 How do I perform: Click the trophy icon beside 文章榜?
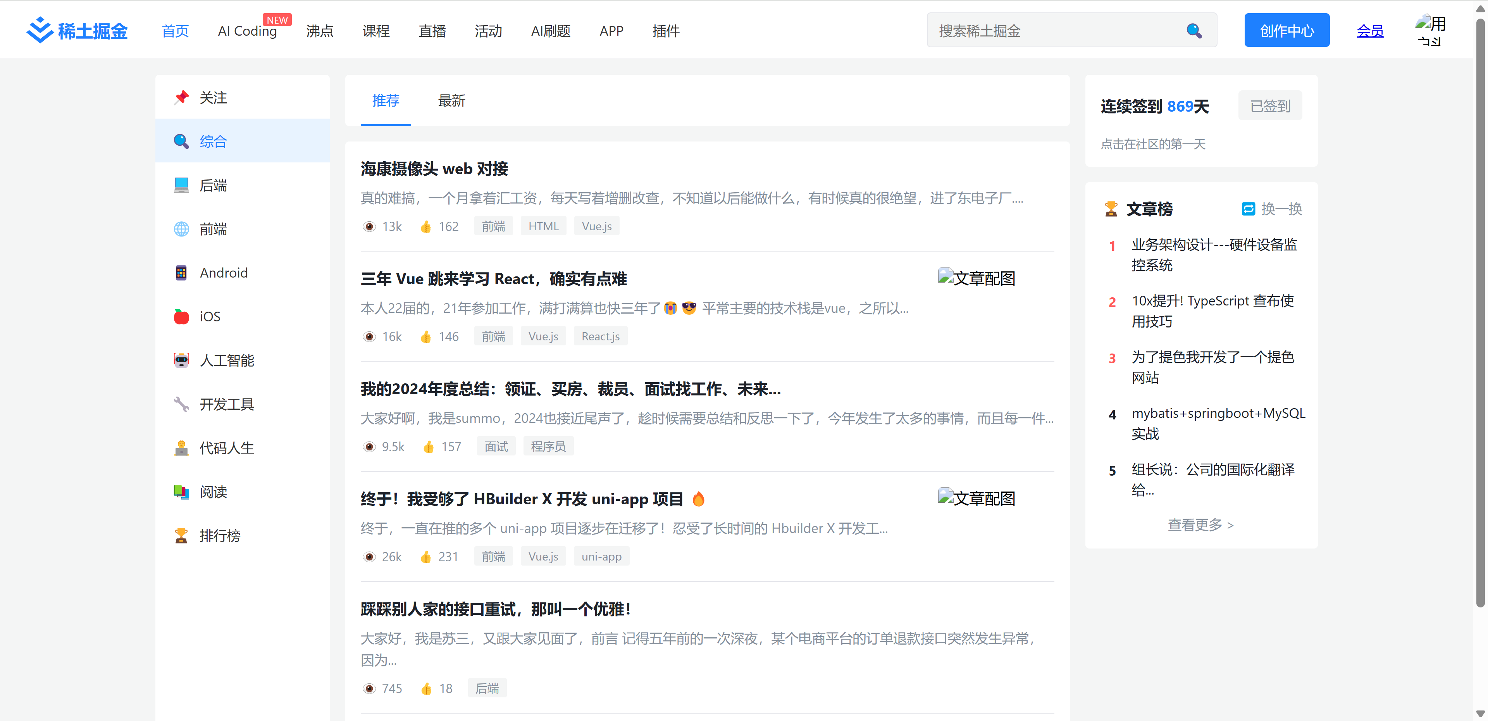(1111, 209)
